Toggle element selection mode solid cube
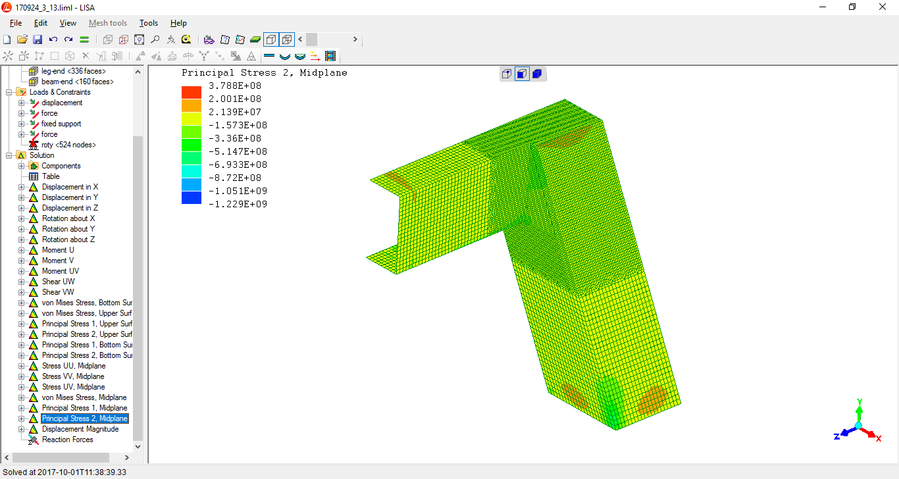This screenshot has height=479, width=899. 537,74
